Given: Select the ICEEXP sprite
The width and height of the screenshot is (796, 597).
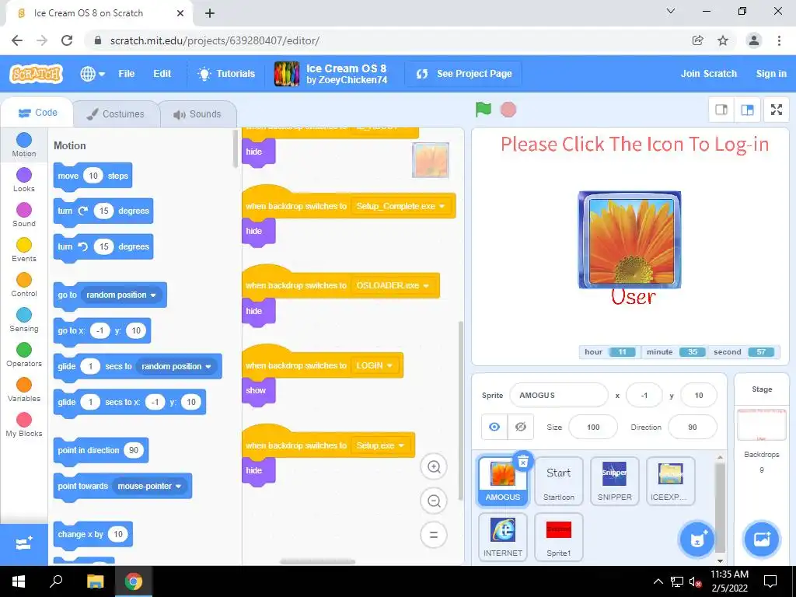Looking at the screenshot, I should [x=670, y=481].
